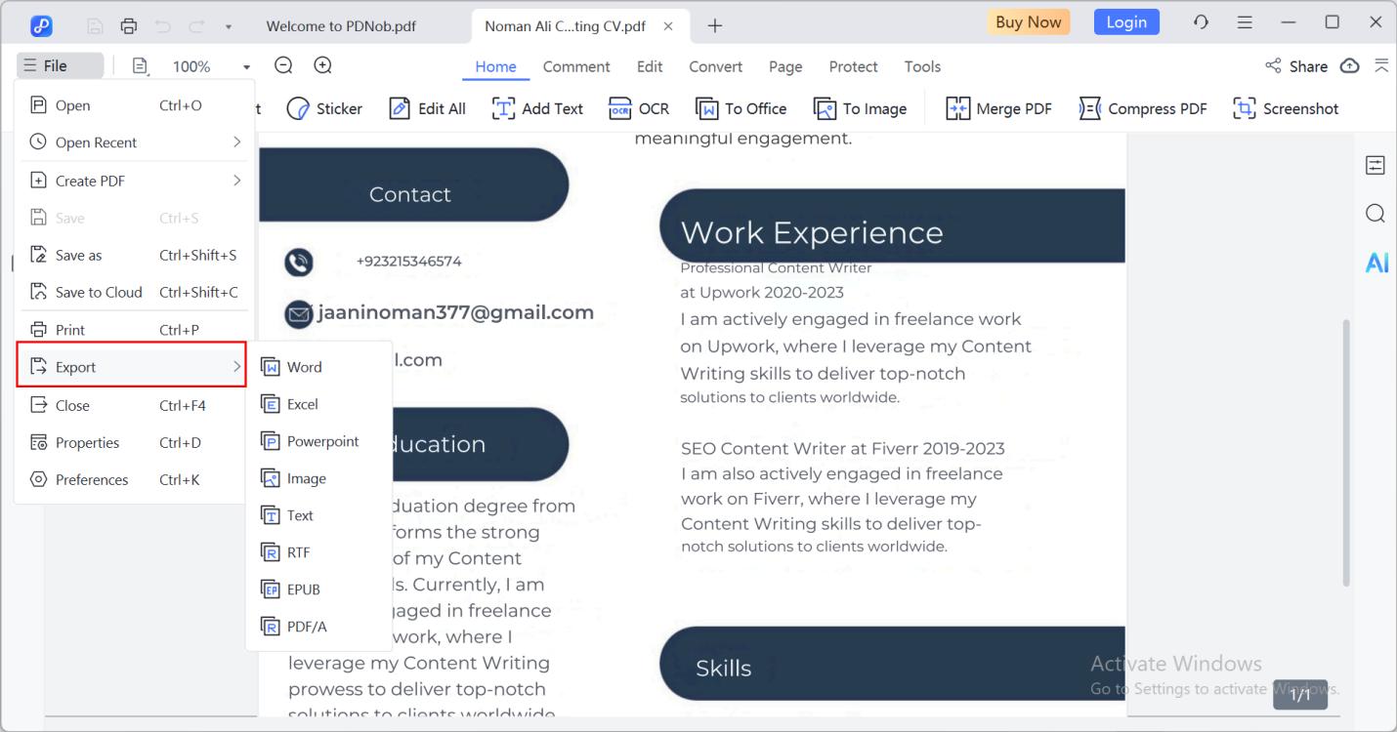Image resolution: width=1397 pixels, height=732 pixels.
Task: Click the To Image conversion tool
Action: coord(861,108)
